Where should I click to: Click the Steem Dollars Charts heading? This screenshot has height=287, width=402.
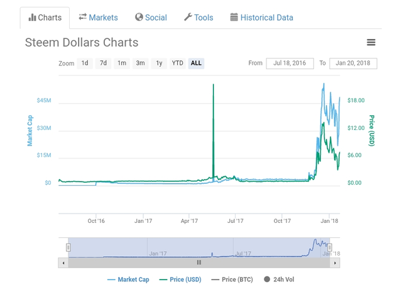82,43
